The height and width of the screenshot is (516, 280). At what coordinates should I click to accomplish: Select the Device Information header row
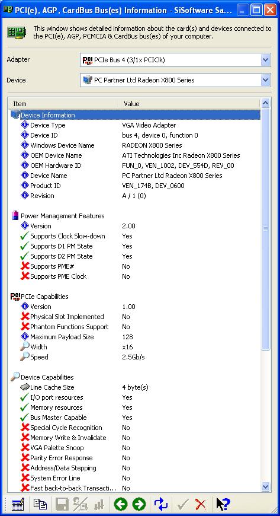(136, 115)
